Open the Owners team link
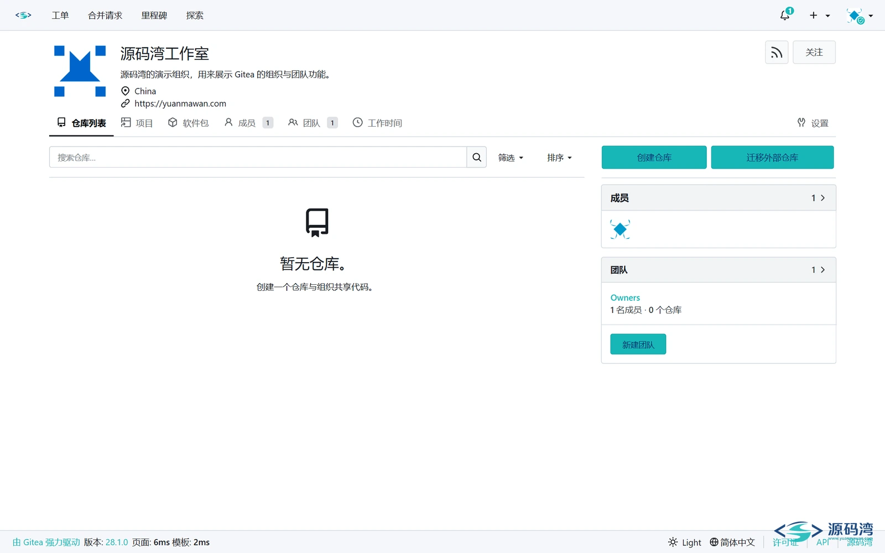 tap(625, 298)
